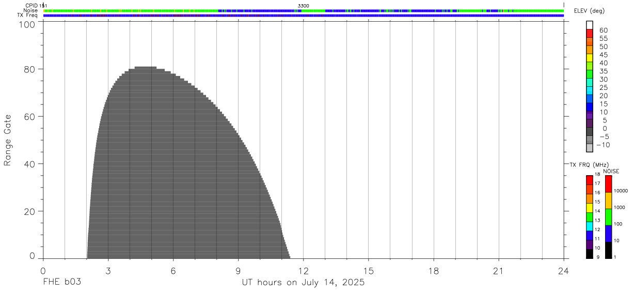Click the orange segment of the NOISE colorbar
The image size is (634, 293).
[x=608, y=201]
